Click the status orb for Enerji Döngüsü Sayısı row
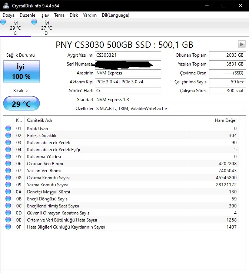 pyautogui.click(x=8, y=199)
